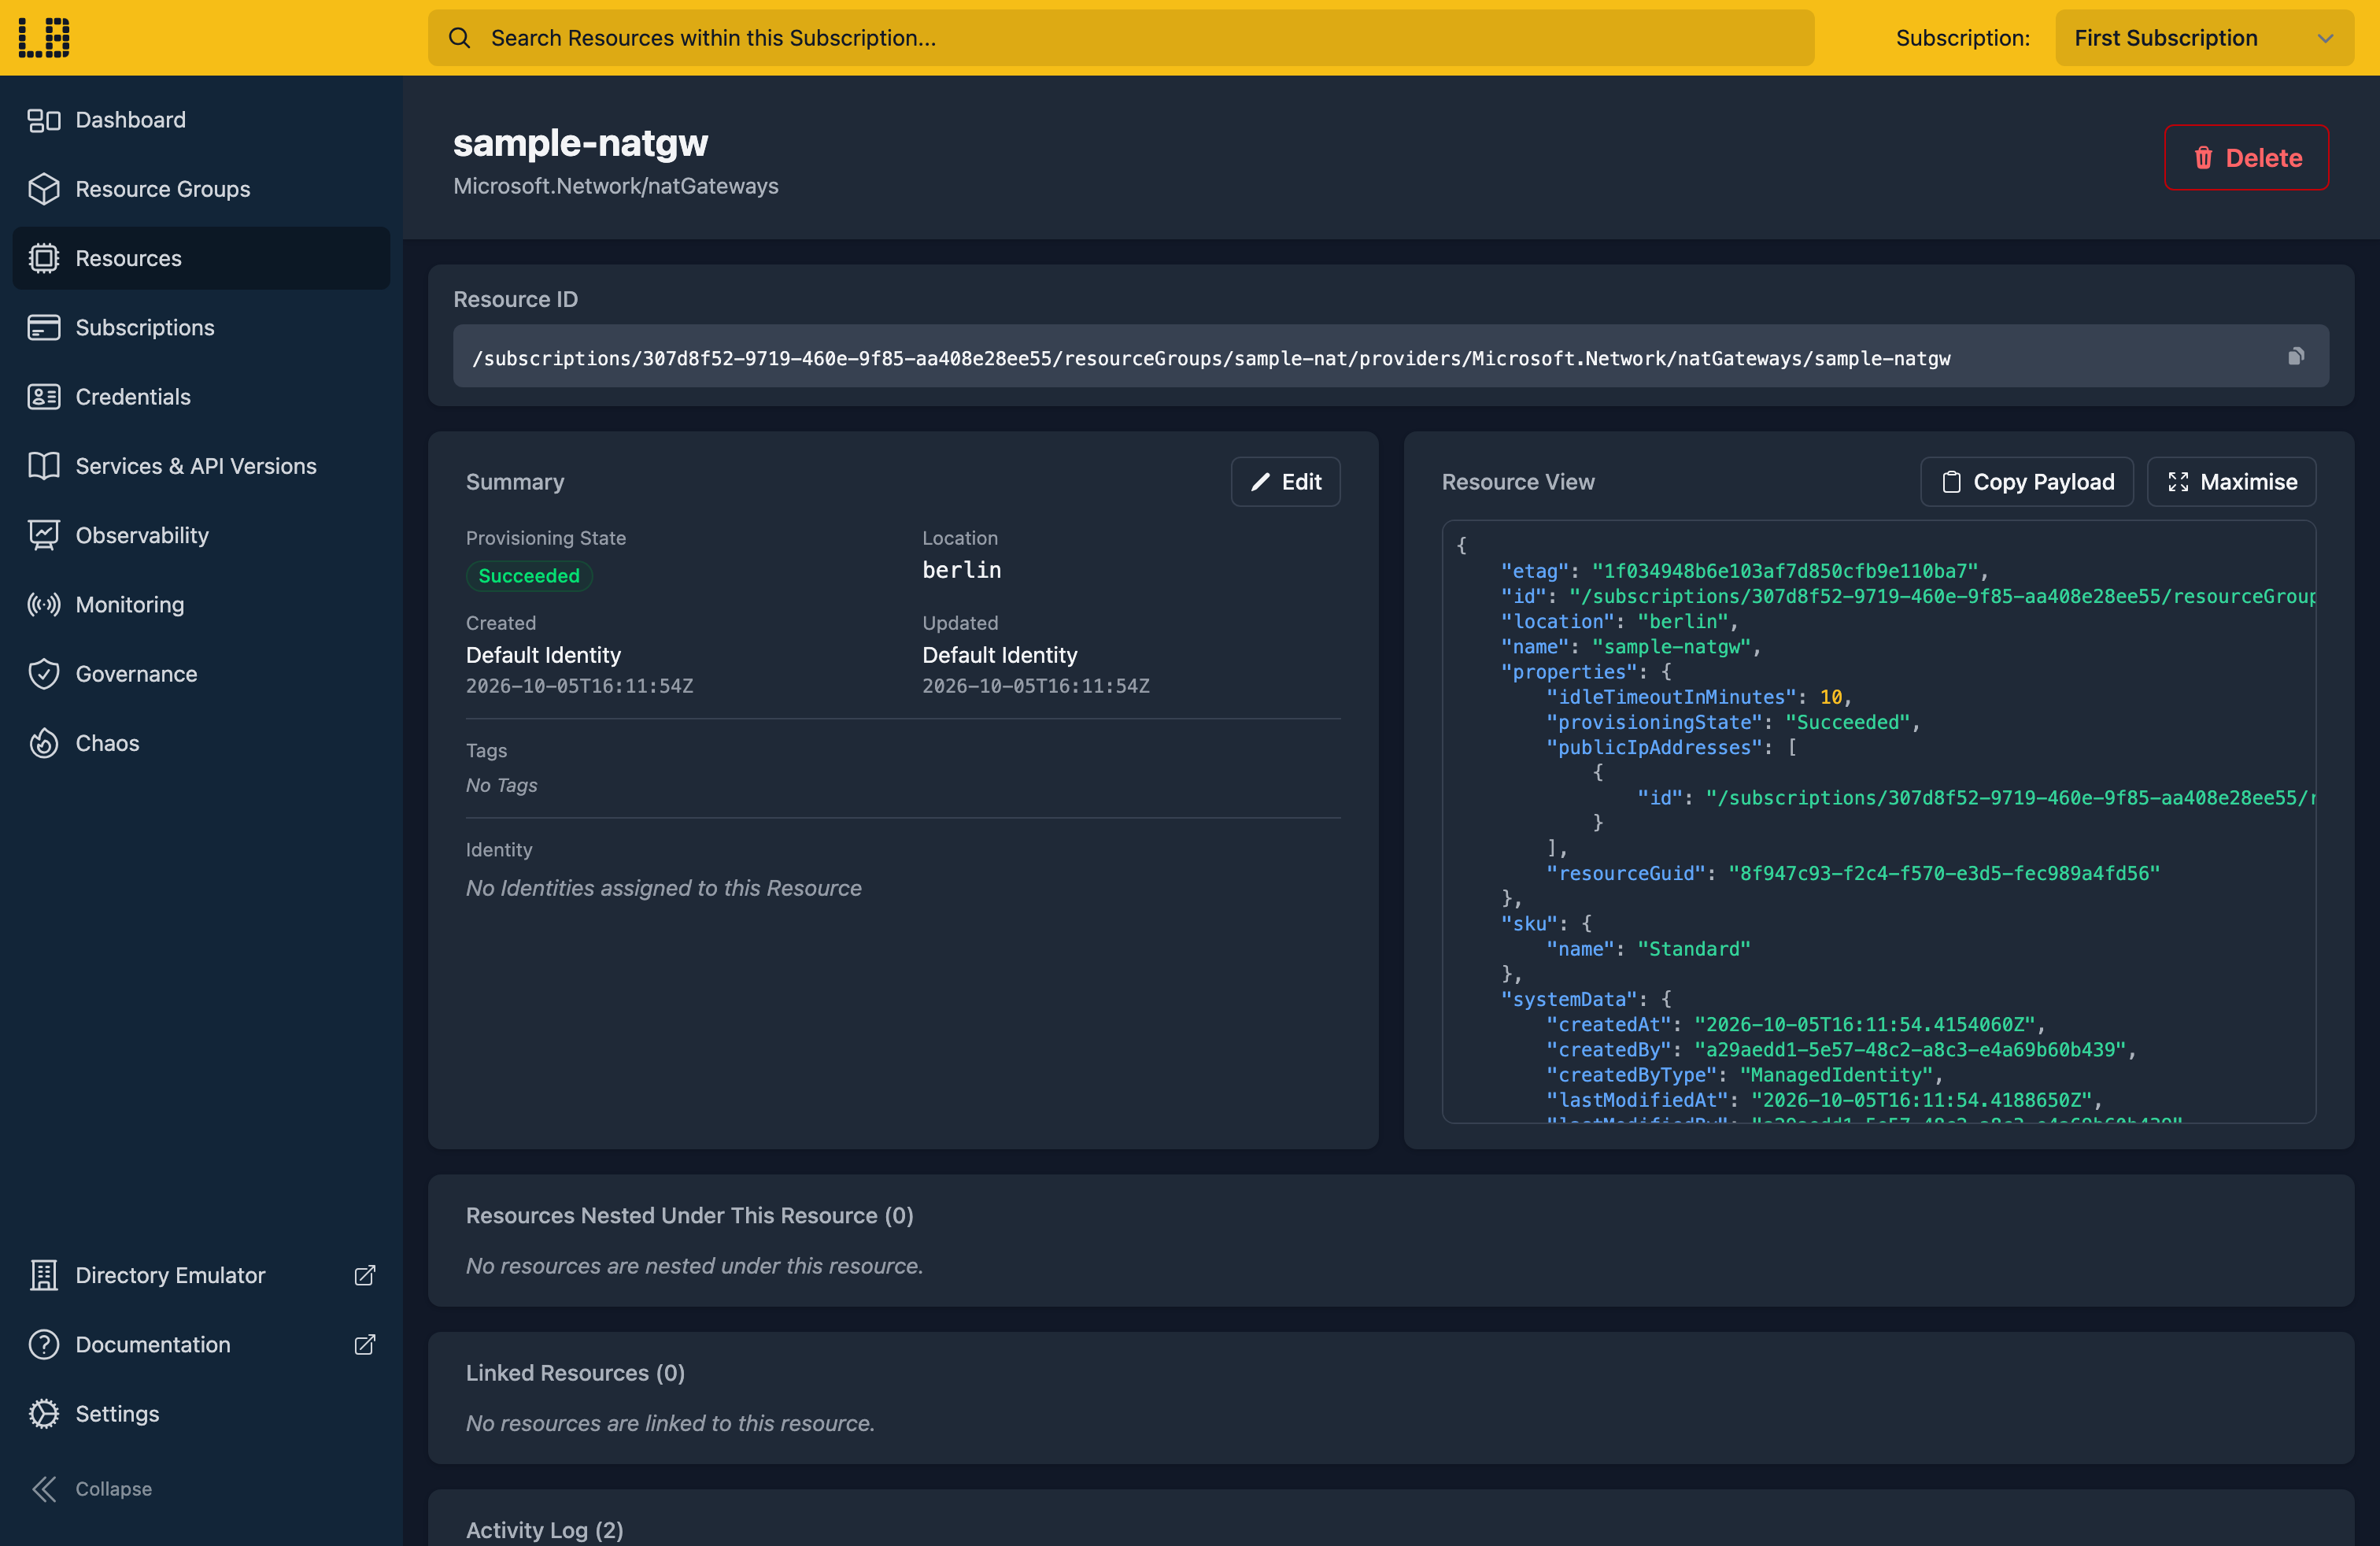Click the Settings gear icon
Viewport: 2380px width, 1546px height.
[x=44, y=1413]
